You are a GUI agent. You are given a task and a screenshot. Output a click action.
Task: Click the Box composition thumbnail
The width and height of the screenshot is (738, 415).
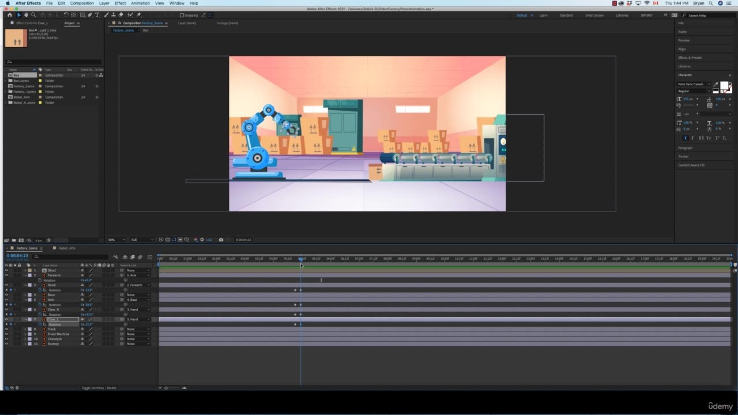point(16,38)
